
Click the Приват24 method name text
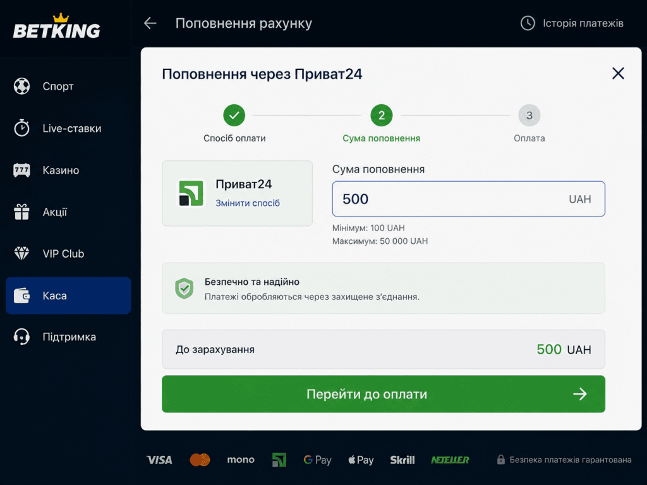tap(243, 184)
